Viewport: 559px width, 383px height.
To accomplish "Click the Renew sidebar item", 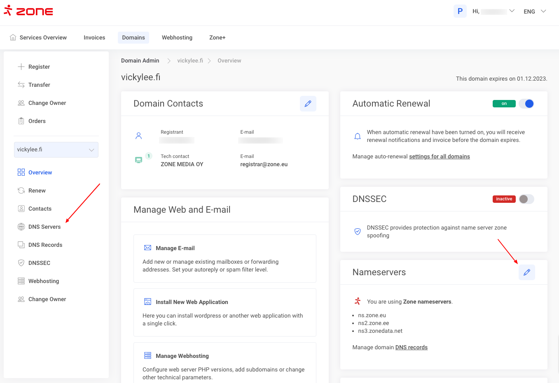I will (37, 190).
